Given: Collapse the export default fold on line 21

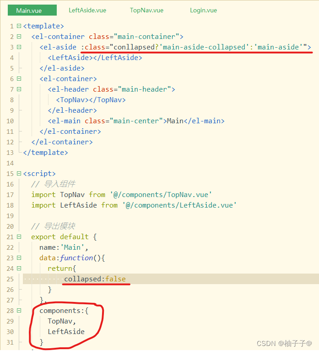Looking at the screenshot, I should click(19, 236).
